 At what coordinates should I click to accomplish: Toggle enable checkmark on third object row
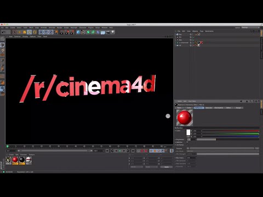193,40
